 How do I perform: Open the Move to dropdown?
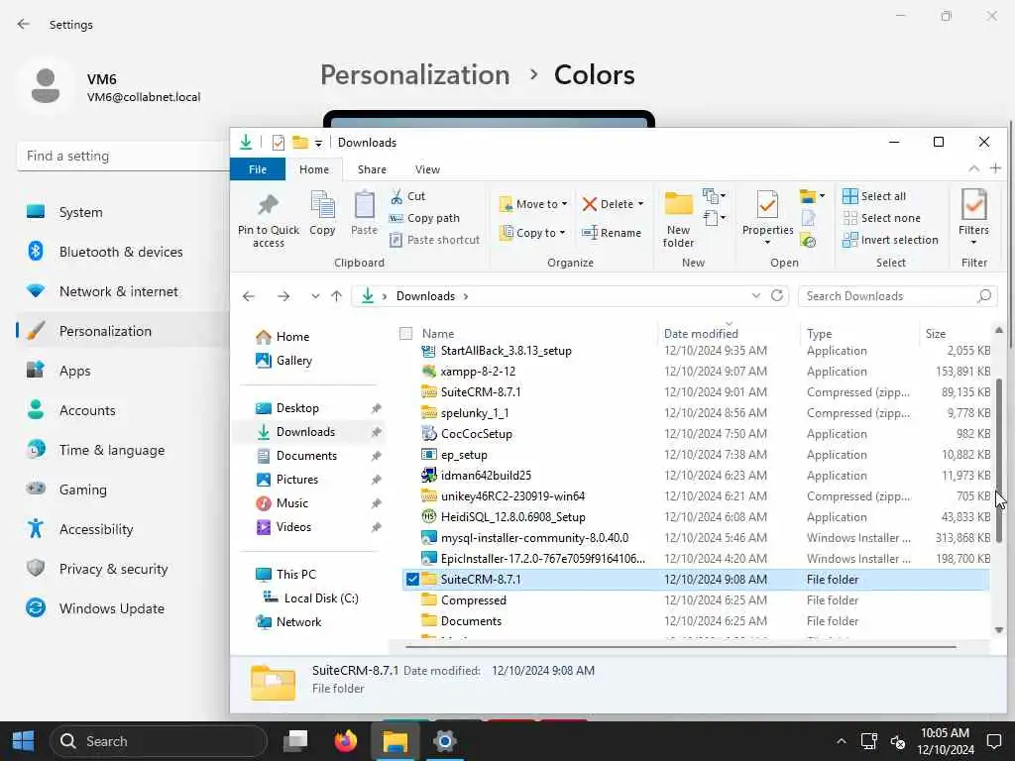click(533, 204)
